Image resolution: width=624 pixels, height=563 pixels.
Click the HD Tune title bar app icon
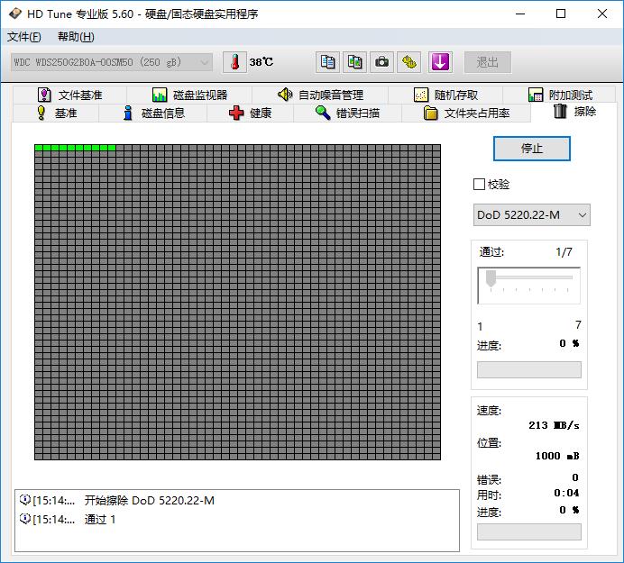pyautogui.click(x=14, y=14)
